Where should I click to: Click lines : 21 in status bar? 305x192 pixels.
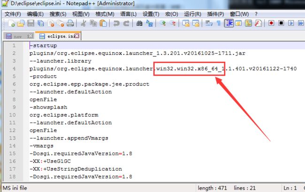coord(244,188)
